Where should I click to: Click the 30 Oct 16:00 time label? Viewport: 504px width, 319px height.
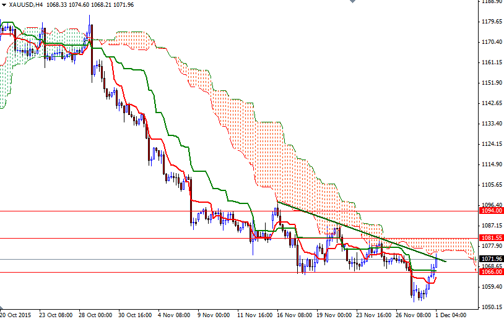click(135, 315)
